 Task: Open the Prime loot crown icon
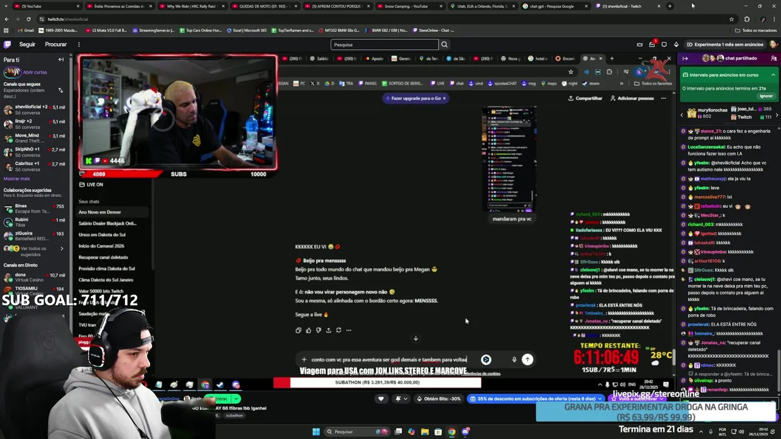tap(639, 45)
